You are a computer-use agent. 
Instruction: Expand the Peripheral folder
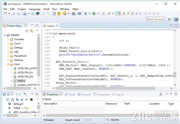tap(8, 56)
